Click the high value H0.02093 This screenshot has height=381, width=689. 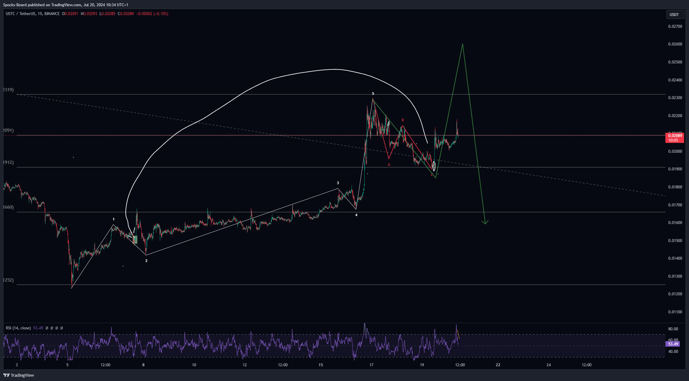pos(89,14)
